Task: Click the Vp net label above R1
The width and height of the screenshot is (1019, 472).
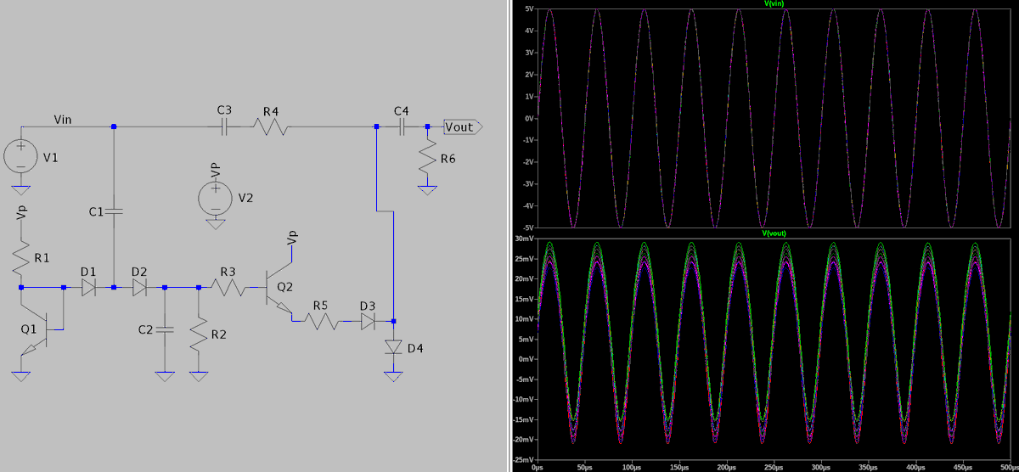Action: (21, 212)
